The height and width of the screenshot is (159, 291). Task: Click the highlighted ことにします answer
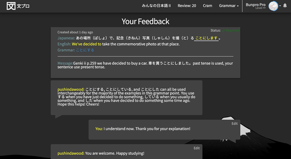[206, 38]
